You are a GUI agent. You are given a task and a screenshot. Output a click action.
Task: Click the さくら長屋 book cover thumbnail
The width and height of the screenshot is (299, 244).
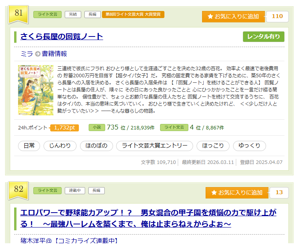tap(36, 90)
